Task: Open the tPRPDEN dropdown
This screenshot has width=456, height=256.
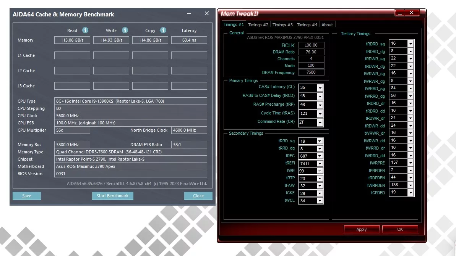Action: [411, 170]
